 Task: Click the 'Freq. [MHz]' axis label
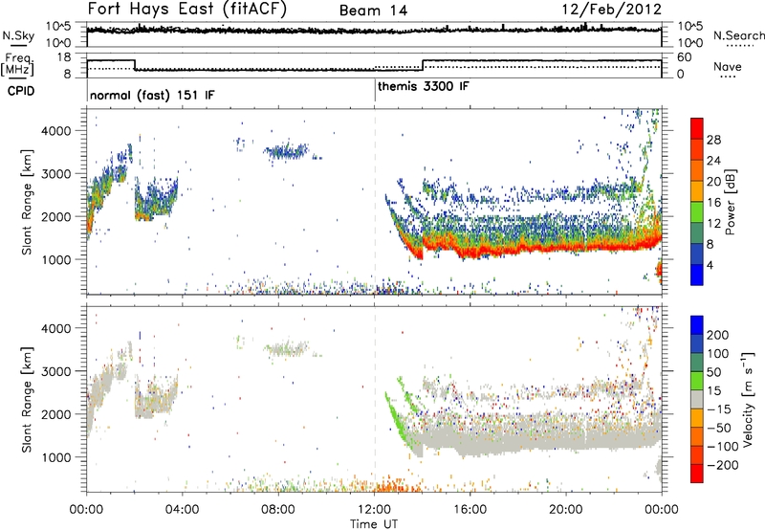[18, 64]
